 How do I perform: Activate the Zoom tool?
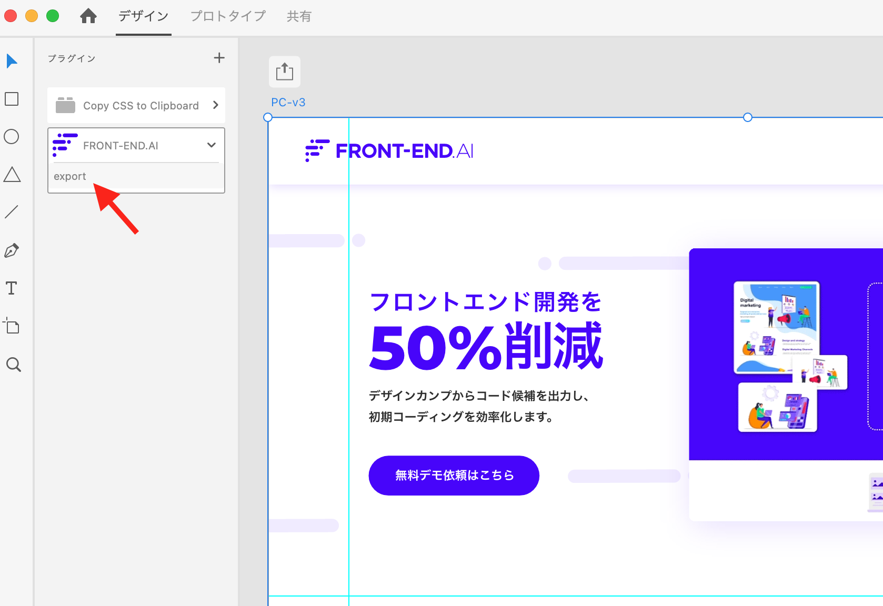click(x=12, y=365)
